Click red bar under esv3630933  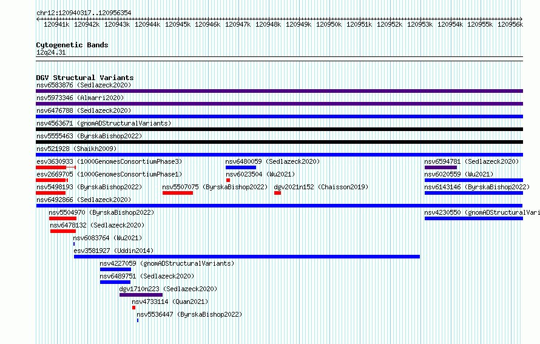(x=56, y=167)
